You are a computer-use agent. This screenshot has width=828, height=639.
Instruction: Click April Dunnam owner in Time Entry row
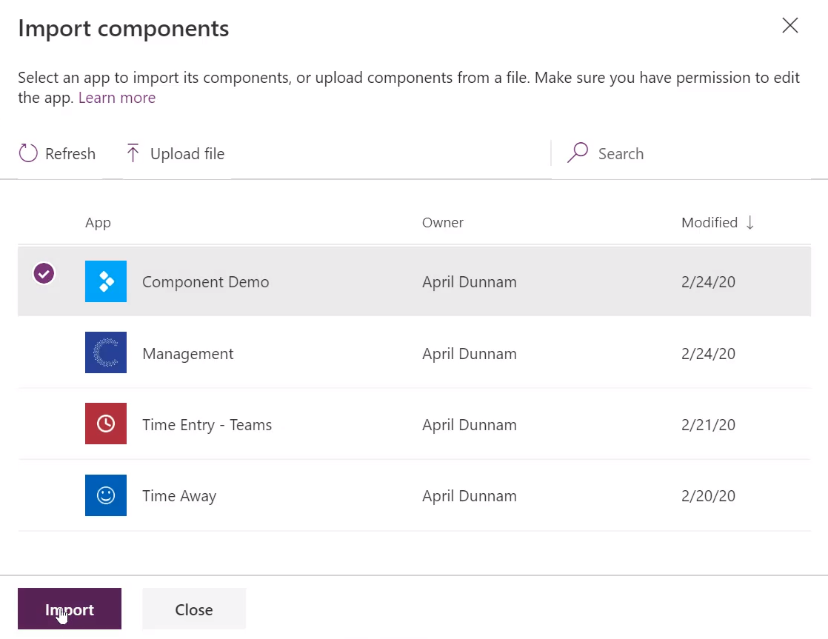(x=470, y=424)
